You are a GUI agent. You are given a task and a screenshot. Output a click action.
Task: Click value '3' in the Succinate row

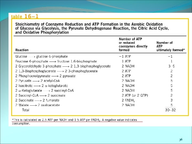click(171, 100)
